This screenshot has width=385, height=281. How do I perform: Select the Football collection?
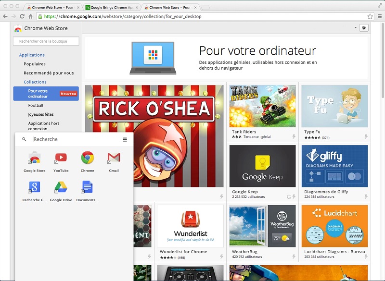pyautogui.click(x=36, y=105)
